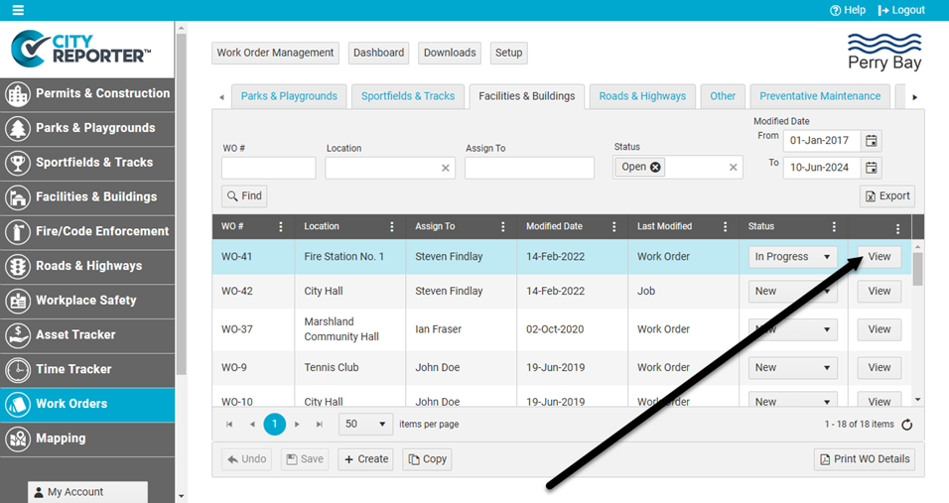
Task: Open Modified Date column options menu
Action: click(x=614, y=227)
